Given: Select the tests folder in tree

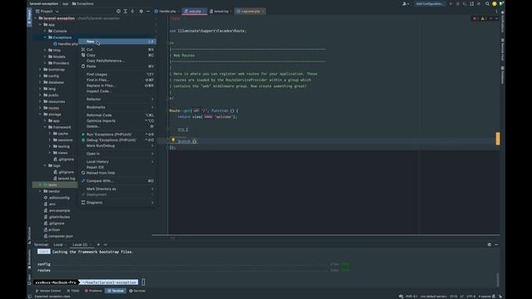Looking at the screenshot, I should pyautogui.click(x=55, y=184).
